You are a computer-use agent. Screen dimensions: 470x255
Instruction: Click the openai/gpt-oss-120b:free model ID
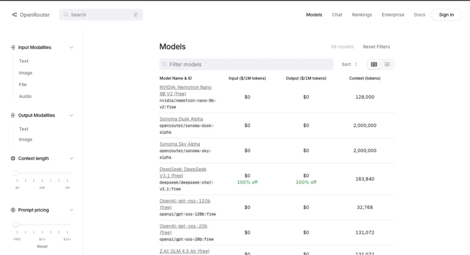(x=188, y=214)
